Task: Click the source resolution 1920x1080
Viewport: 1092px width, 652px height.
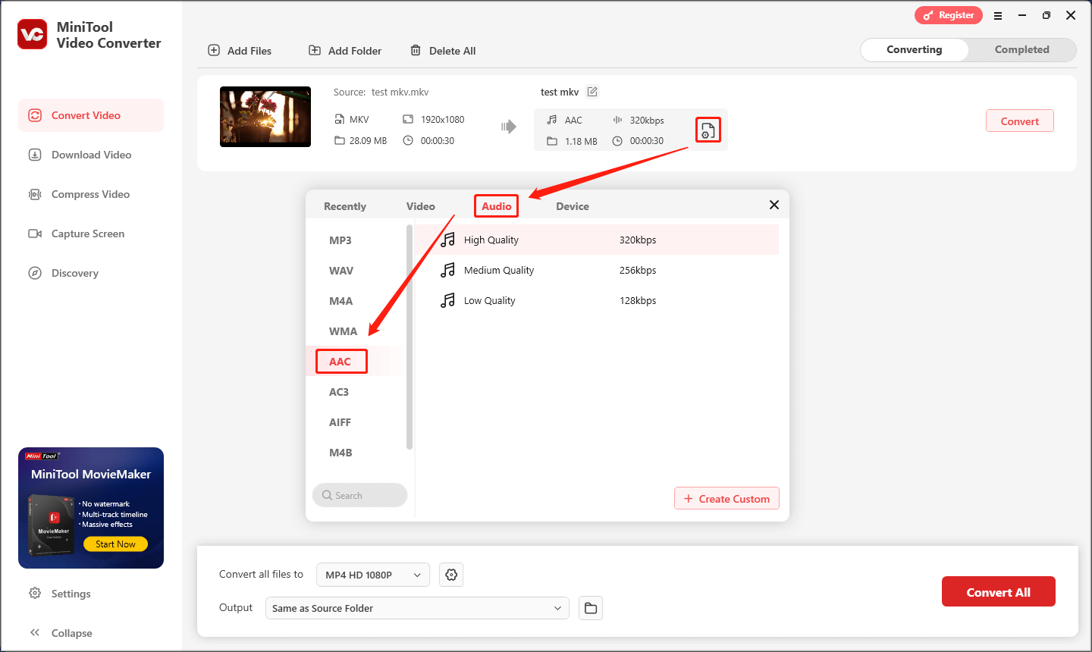Action: click(443, 120)
